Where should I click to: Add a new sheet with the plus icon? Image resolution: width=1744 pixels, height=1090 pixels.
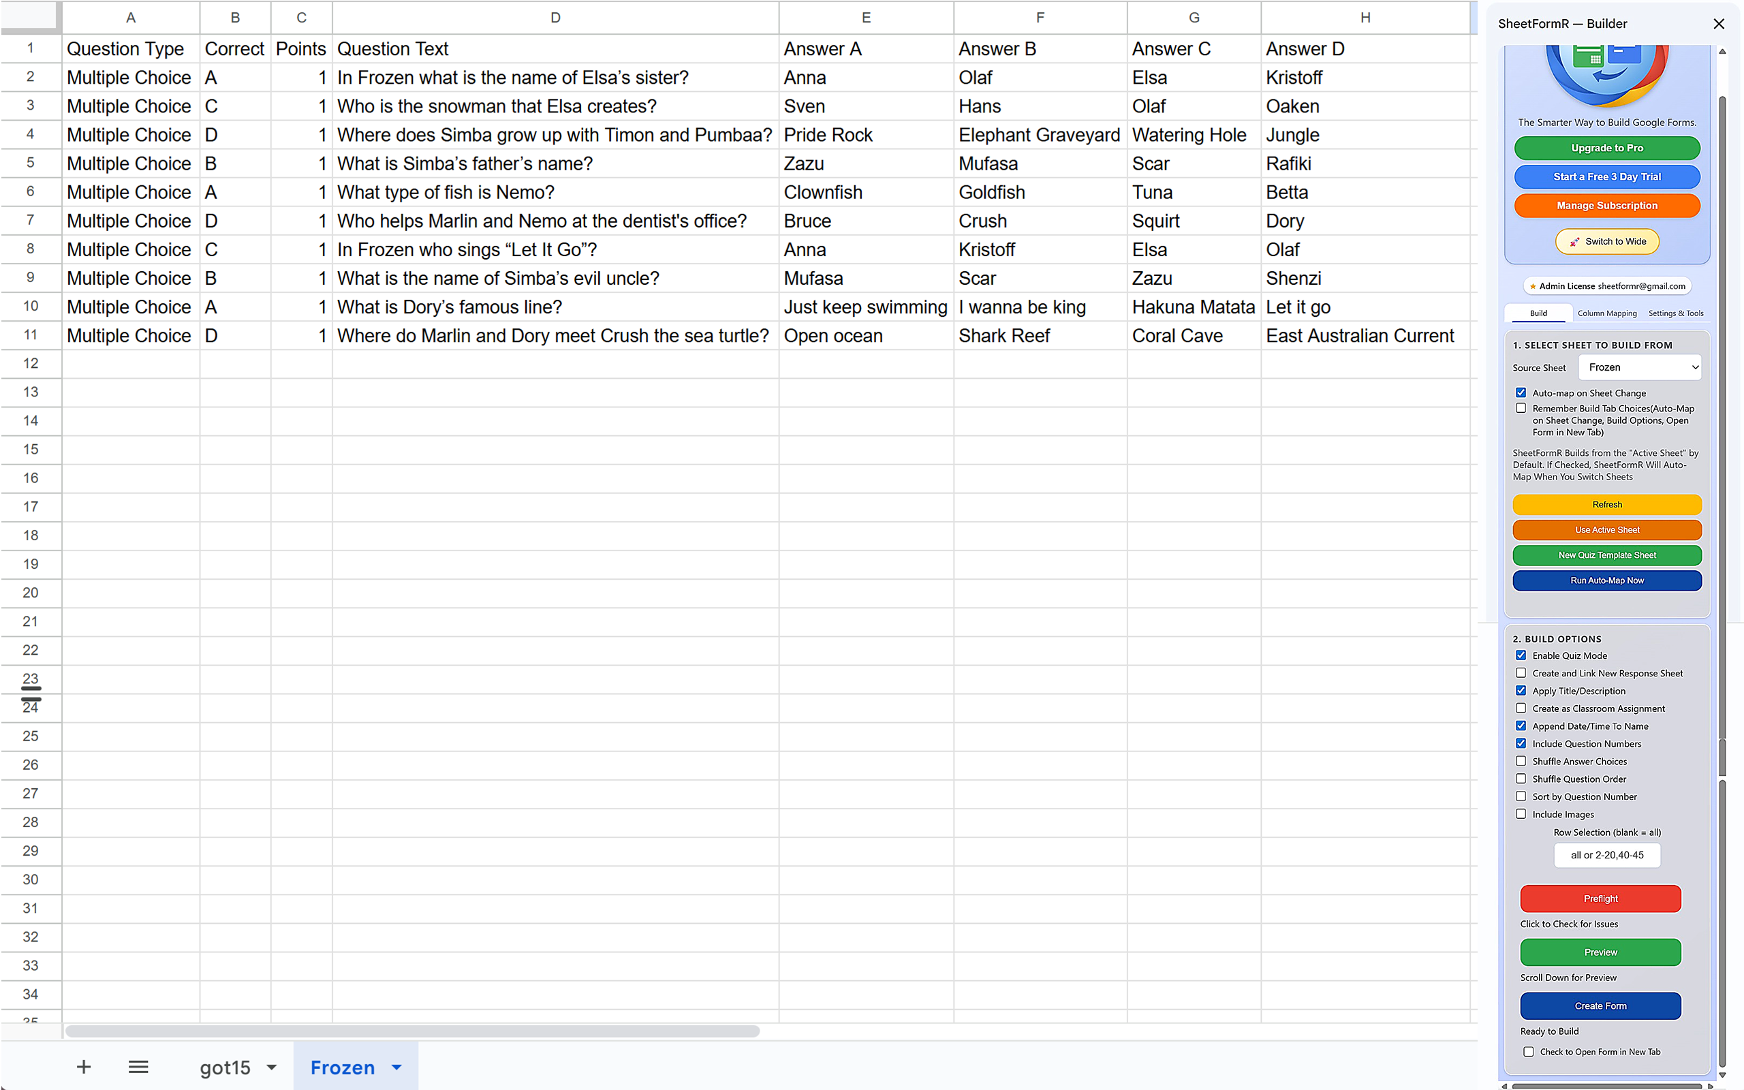click(x=84, y=1067)
